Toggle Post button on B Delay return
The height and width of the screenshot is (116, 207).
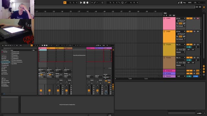198,73
